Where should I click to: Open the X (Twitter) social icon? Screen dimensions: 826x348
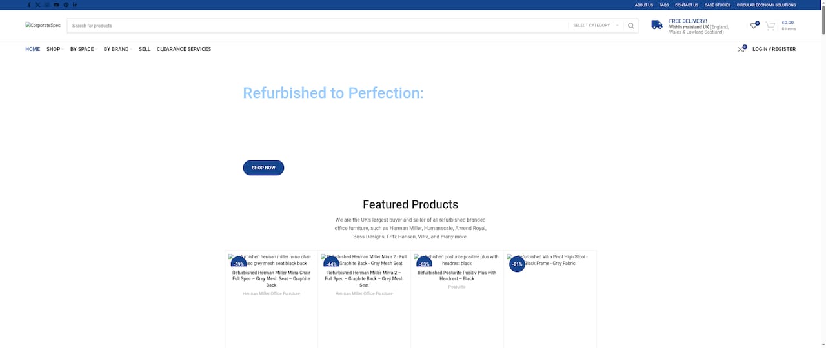click(x=37, y=5)
